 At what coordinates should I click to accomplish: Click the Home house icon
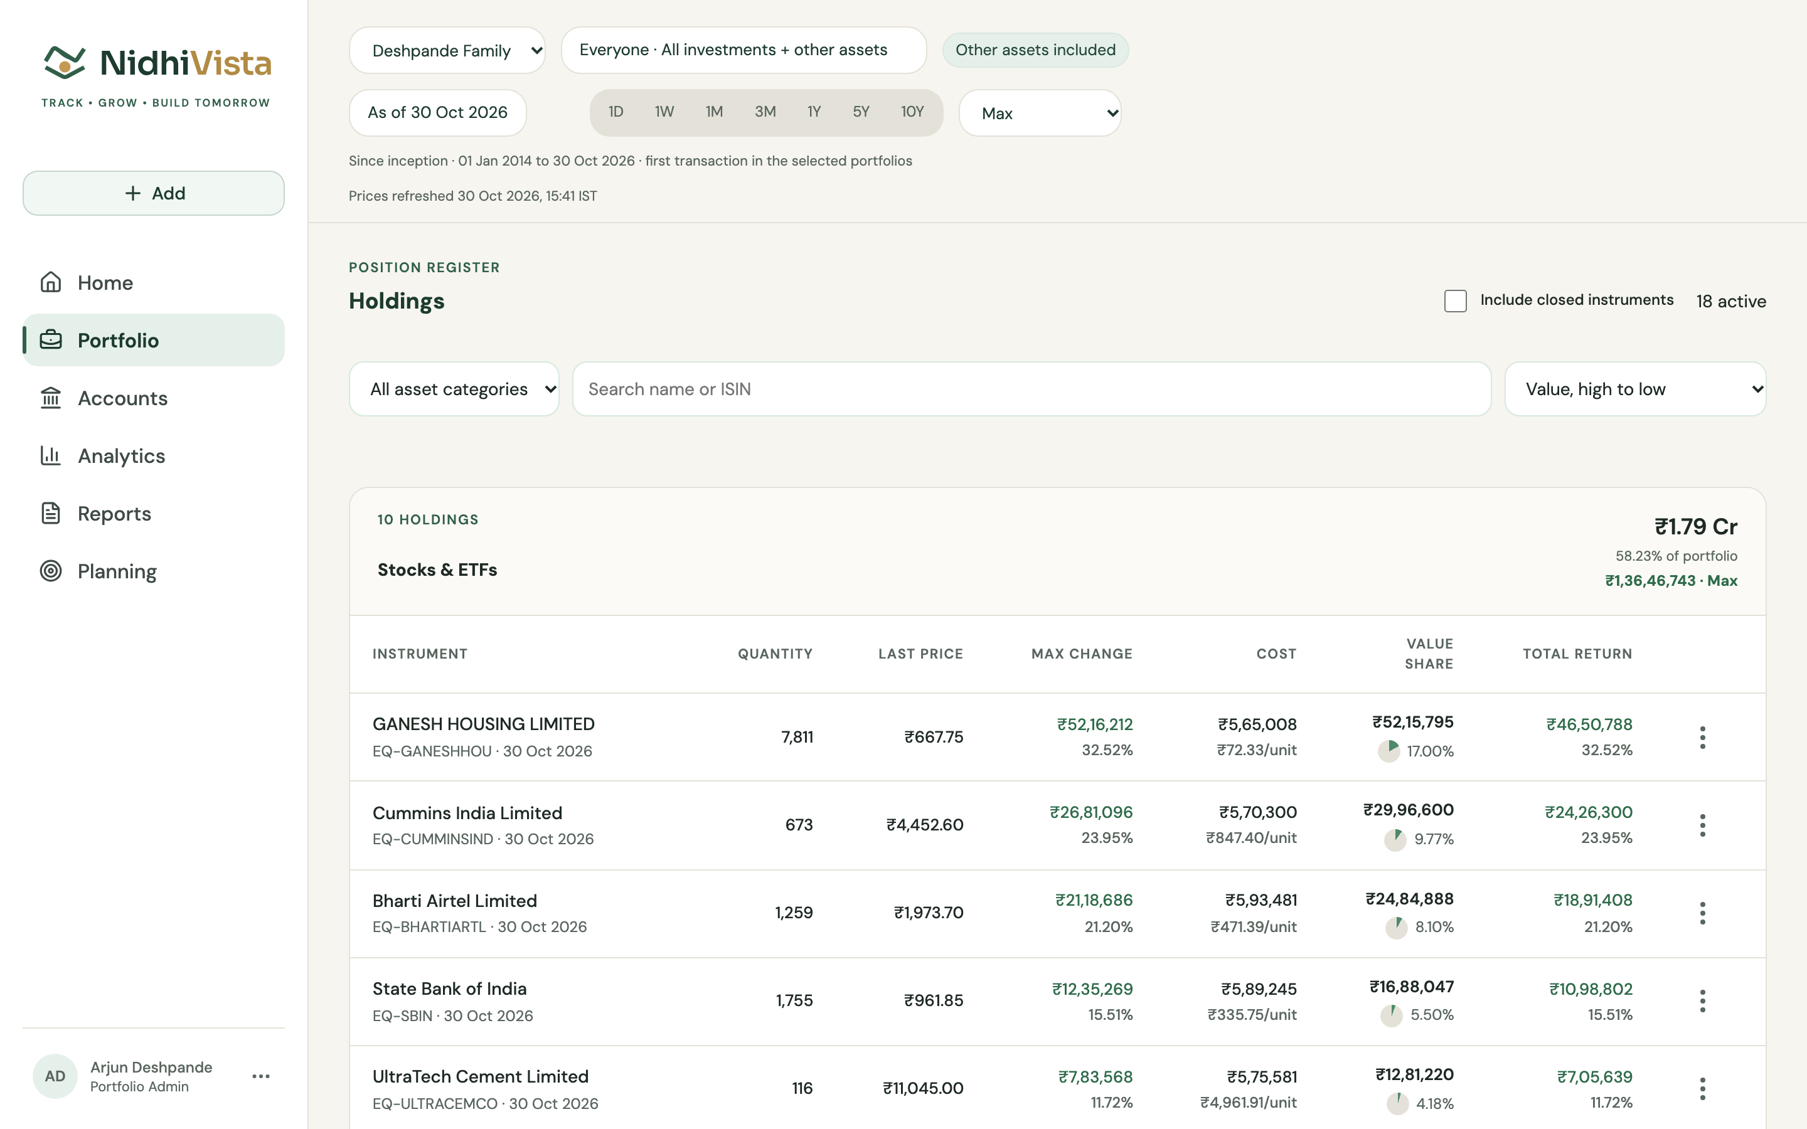coord(51,282)
